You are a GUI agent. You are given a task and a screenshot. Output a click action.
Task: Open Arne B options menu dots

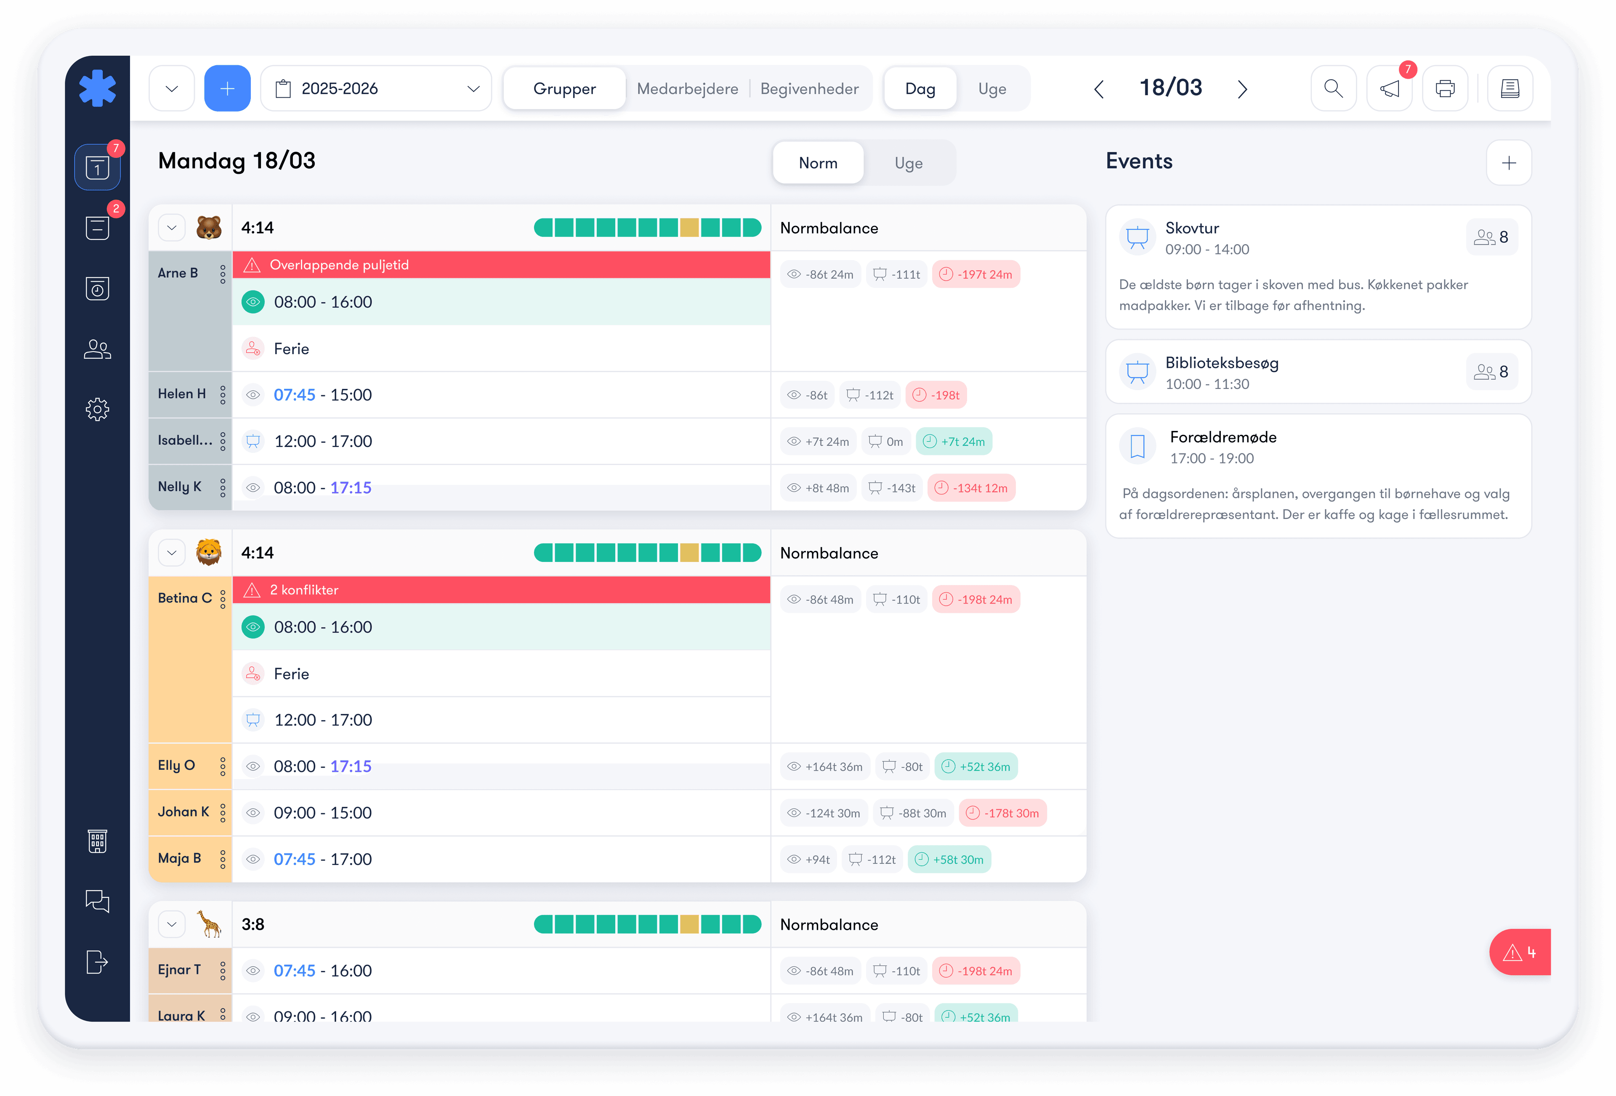pyautogui.click(x=223, y=274)
